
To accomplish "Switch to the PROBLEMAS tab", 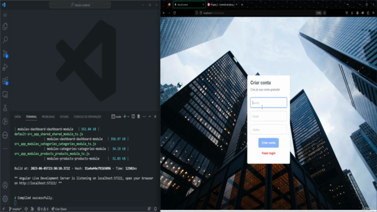I will [x=48, y=117].
